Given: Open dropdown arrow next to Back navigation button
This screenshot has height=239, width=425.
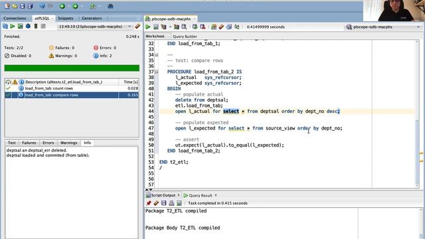Looking at the screenshot, I should pos(68,6).
